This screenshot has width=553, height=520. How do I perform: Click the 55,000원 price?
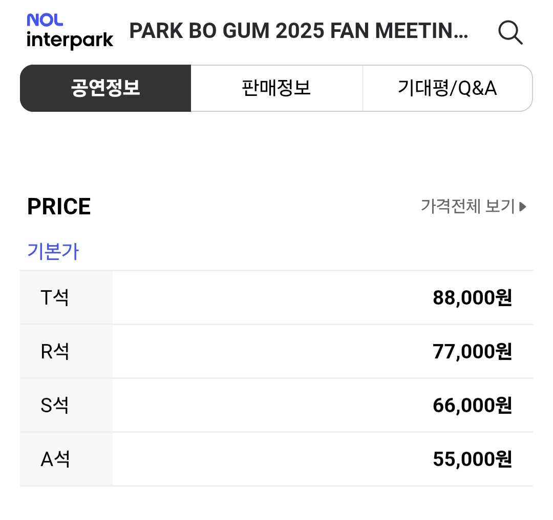[x=472, y=459]
